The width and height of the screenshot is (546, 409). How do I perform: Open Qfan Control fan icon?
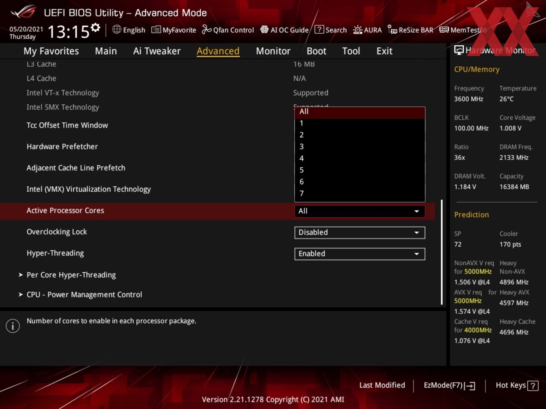[206, 29]
